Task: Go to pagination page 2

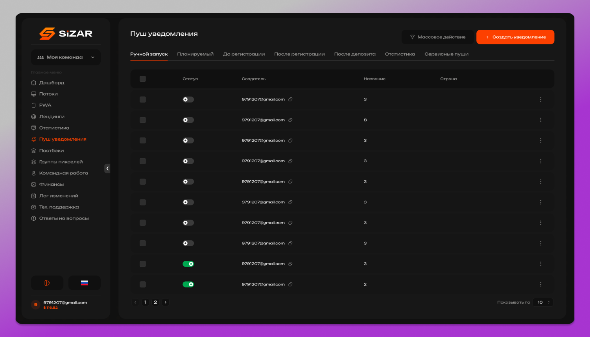Action: click(x=155, y=302)
